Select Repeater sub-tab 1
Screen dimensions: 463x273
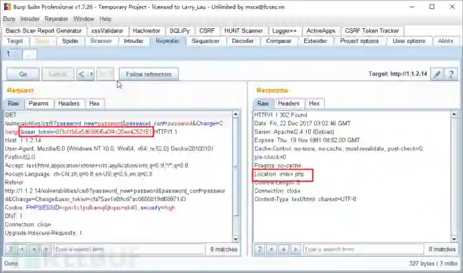coord(12,54)
